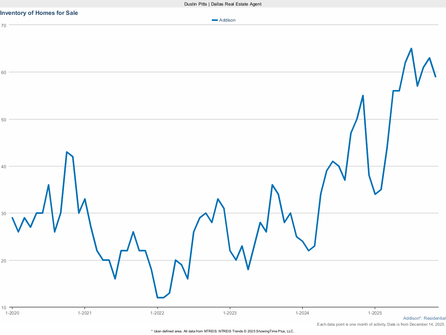Open the 'Addison*: Residential' link

424,318
